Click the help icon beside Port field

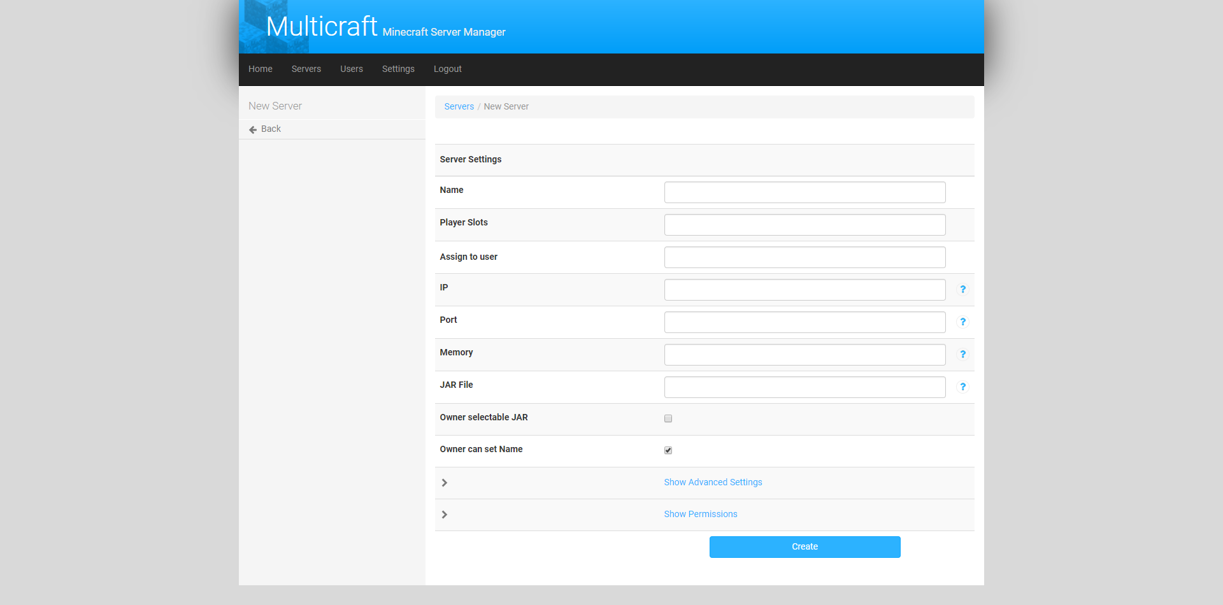coord(962,322)
